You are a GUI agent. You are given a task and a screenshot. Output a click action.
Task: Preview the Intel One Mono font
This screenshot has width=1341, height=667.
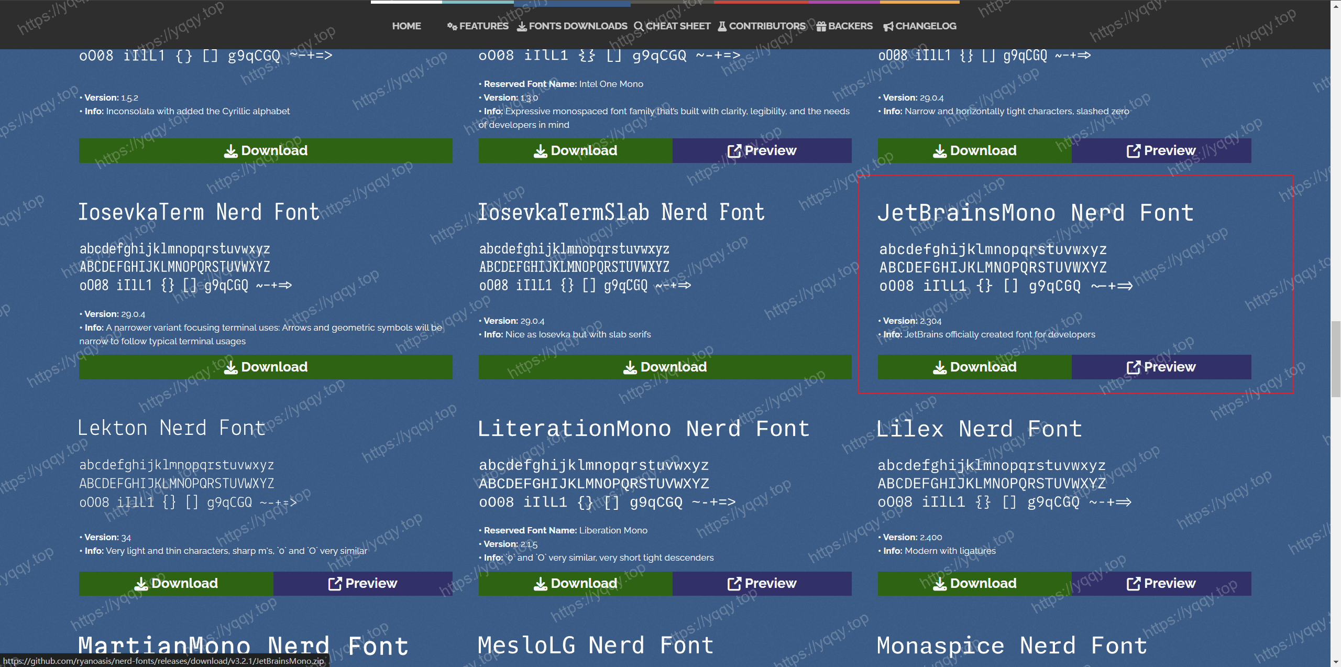click(x=762, y=151)
